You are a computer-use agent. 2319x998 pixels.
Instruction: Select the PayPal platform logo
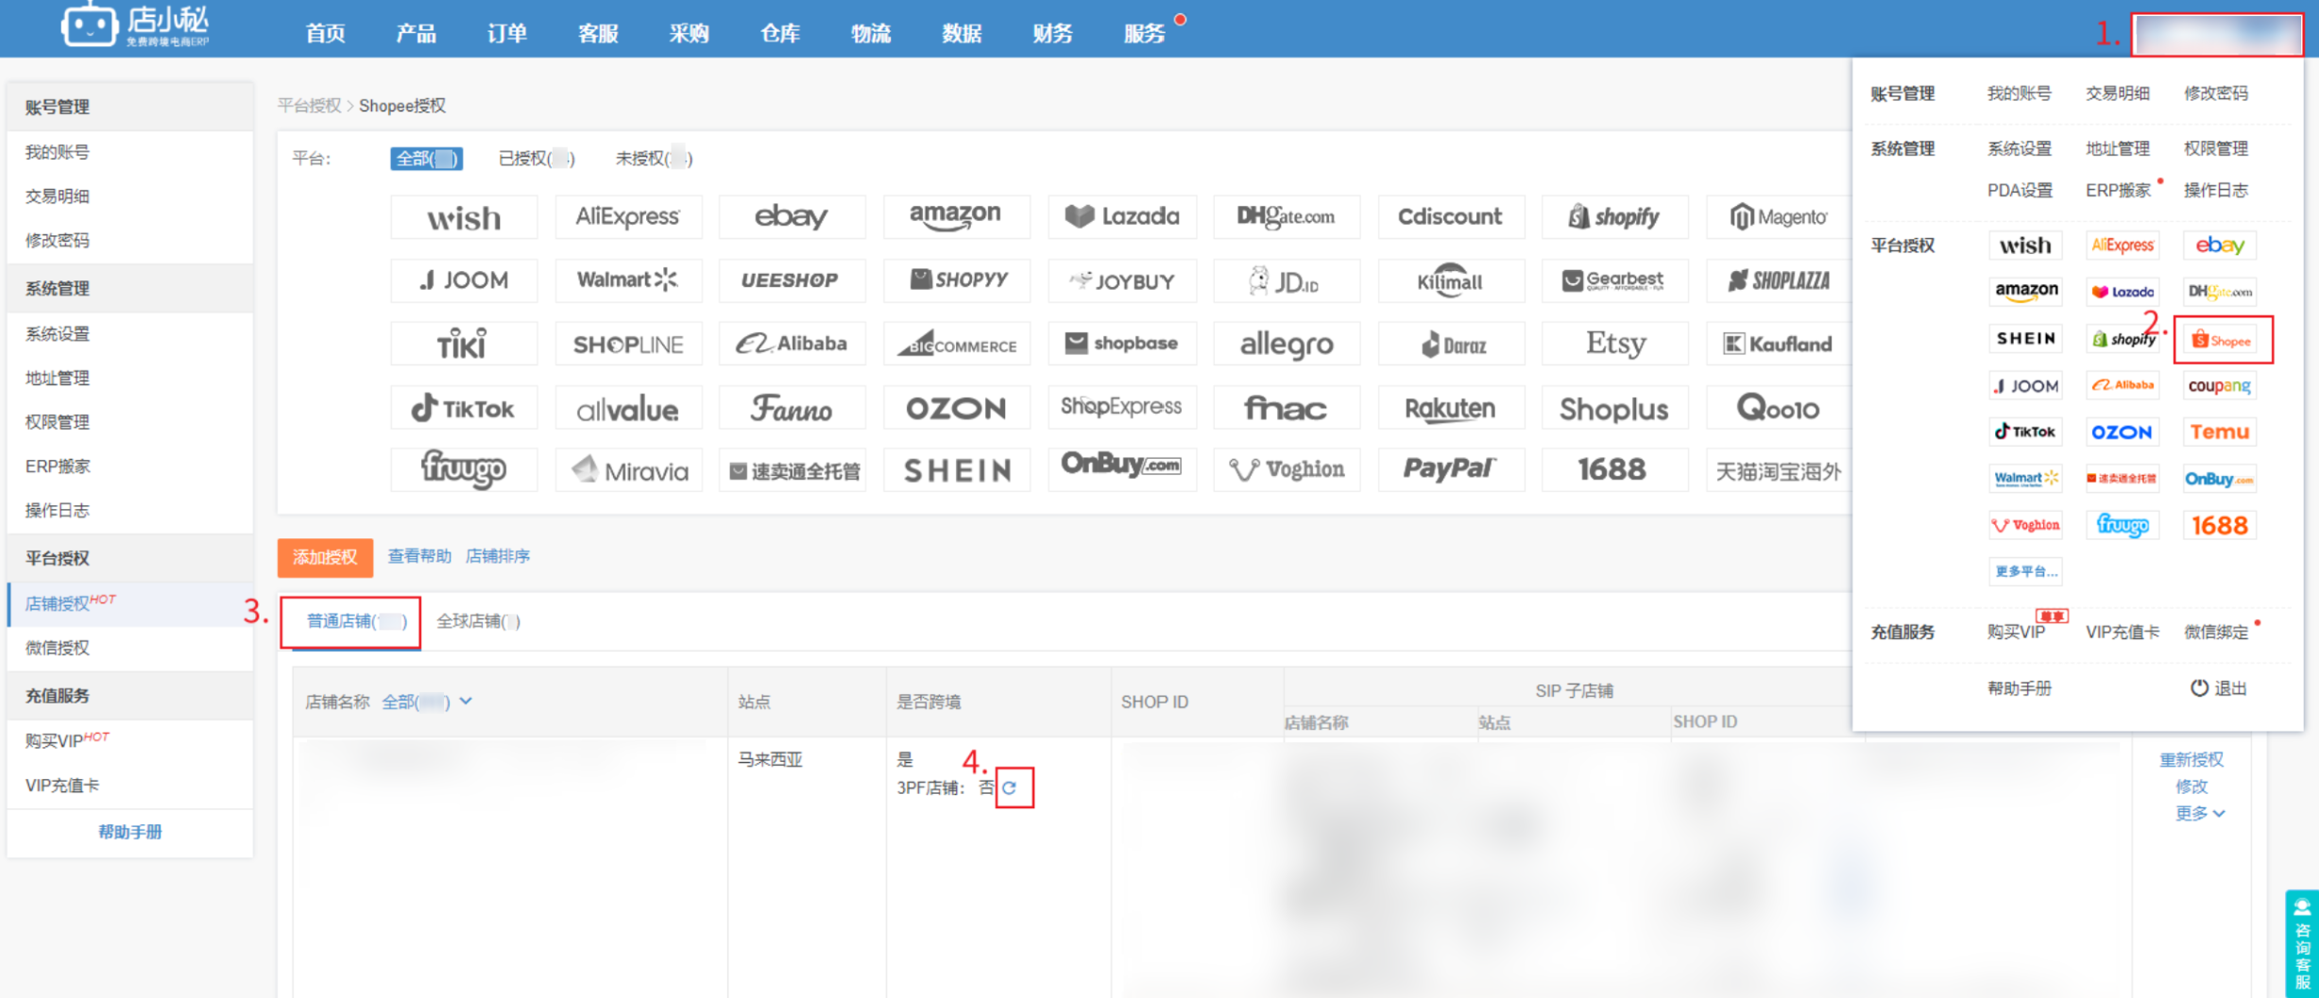pos(1450,469)
